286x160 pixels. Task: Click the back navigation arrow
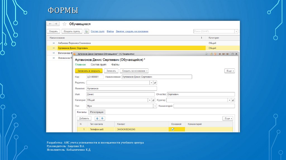click(x=50, y=24)
